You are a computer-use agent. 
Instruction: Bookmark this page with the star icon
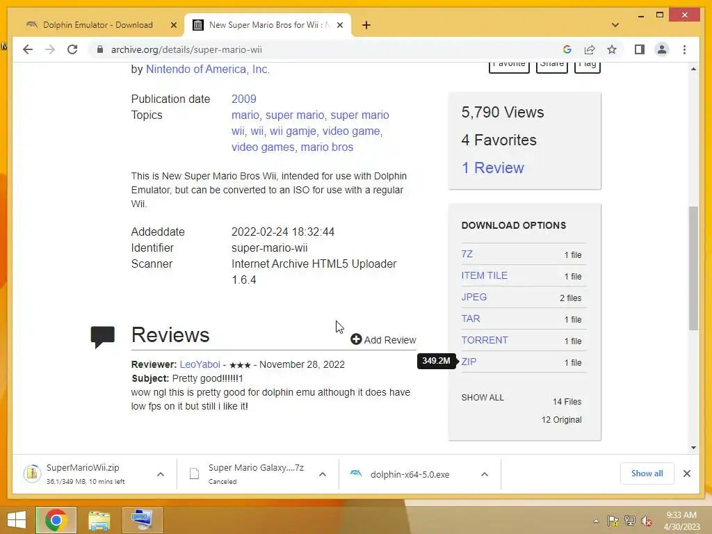612,49
